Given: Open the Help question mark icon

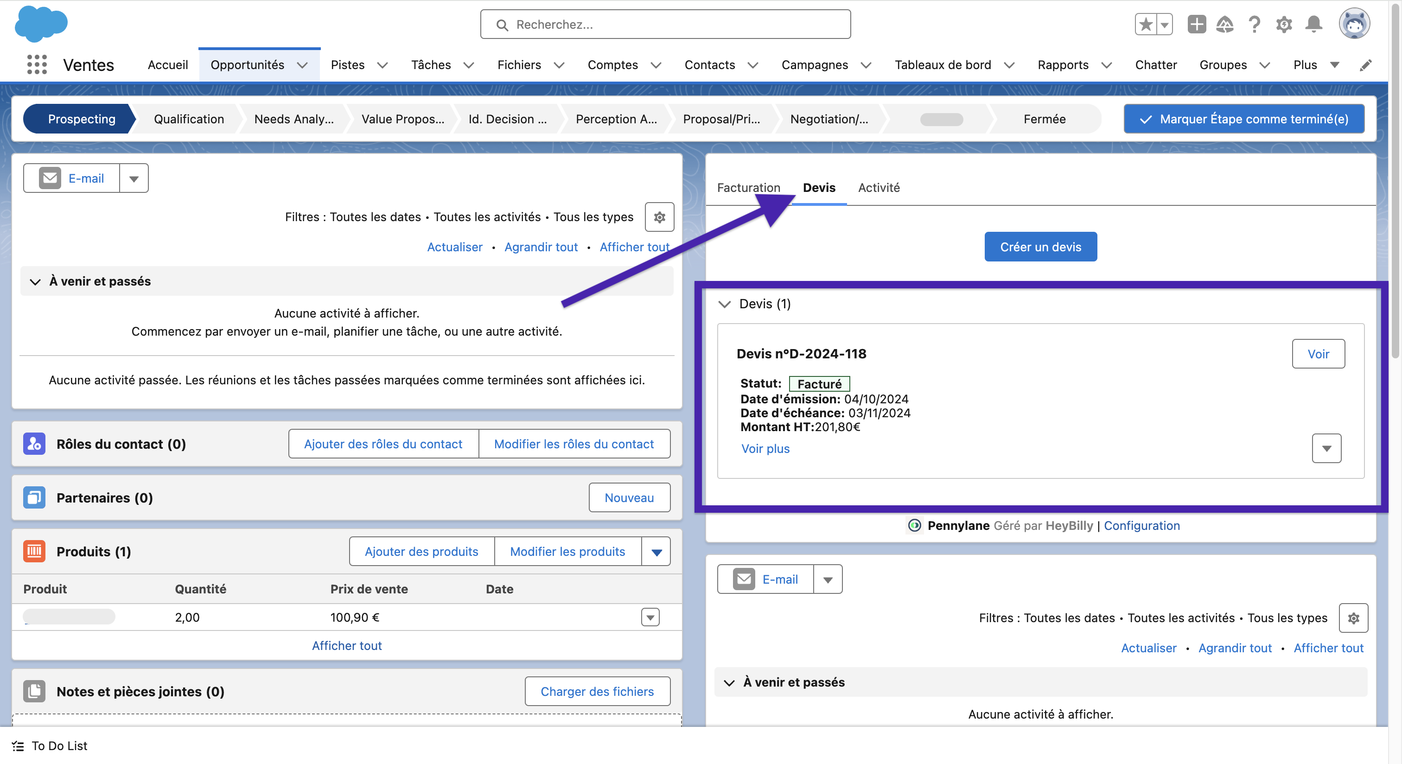Looking at the screenshot, I should click(x=1255, y=25).
